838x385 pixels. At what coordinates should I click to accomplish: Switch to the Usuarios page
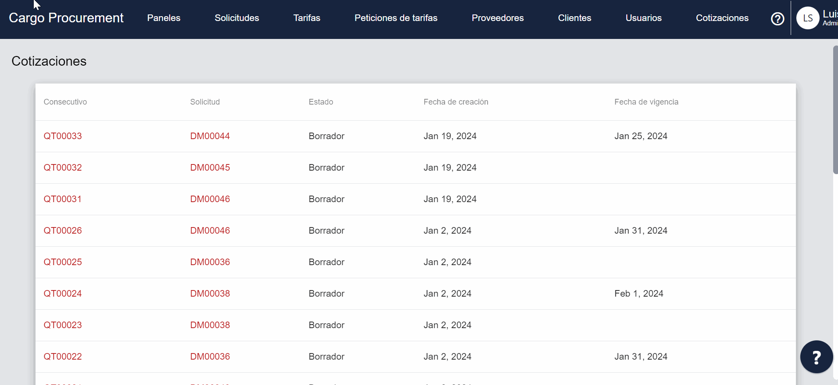643,18
